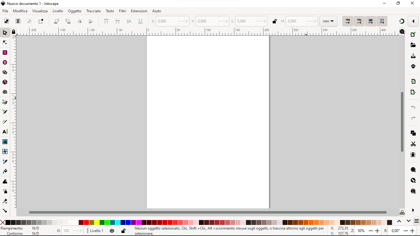The width and height of the screenshot is (420, 236).
Task: Open the Estensioni menu
Action: click(x=139, y=11)
